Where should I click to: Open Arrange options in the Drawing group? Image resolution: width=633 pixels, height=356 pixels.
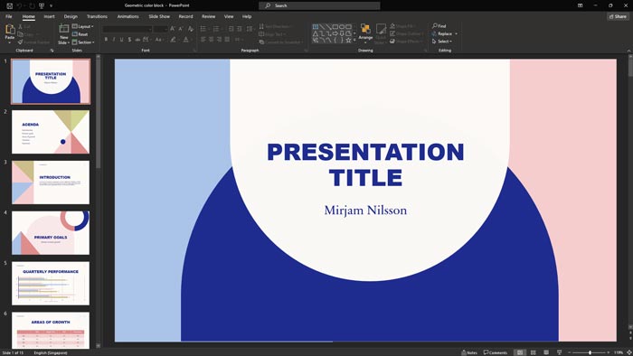pos(365,33)
